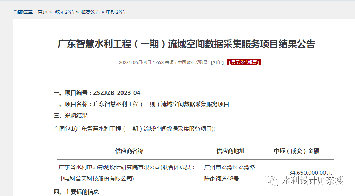Click the 四、主要标的信息 heading
This screenshot has height=196, width=355.
76,192
